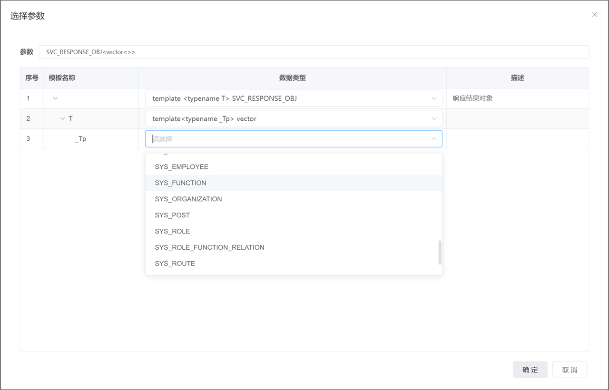Viewport: 609px width, 390px height.
Task: Click the 描述 column header
Action: 518,78
